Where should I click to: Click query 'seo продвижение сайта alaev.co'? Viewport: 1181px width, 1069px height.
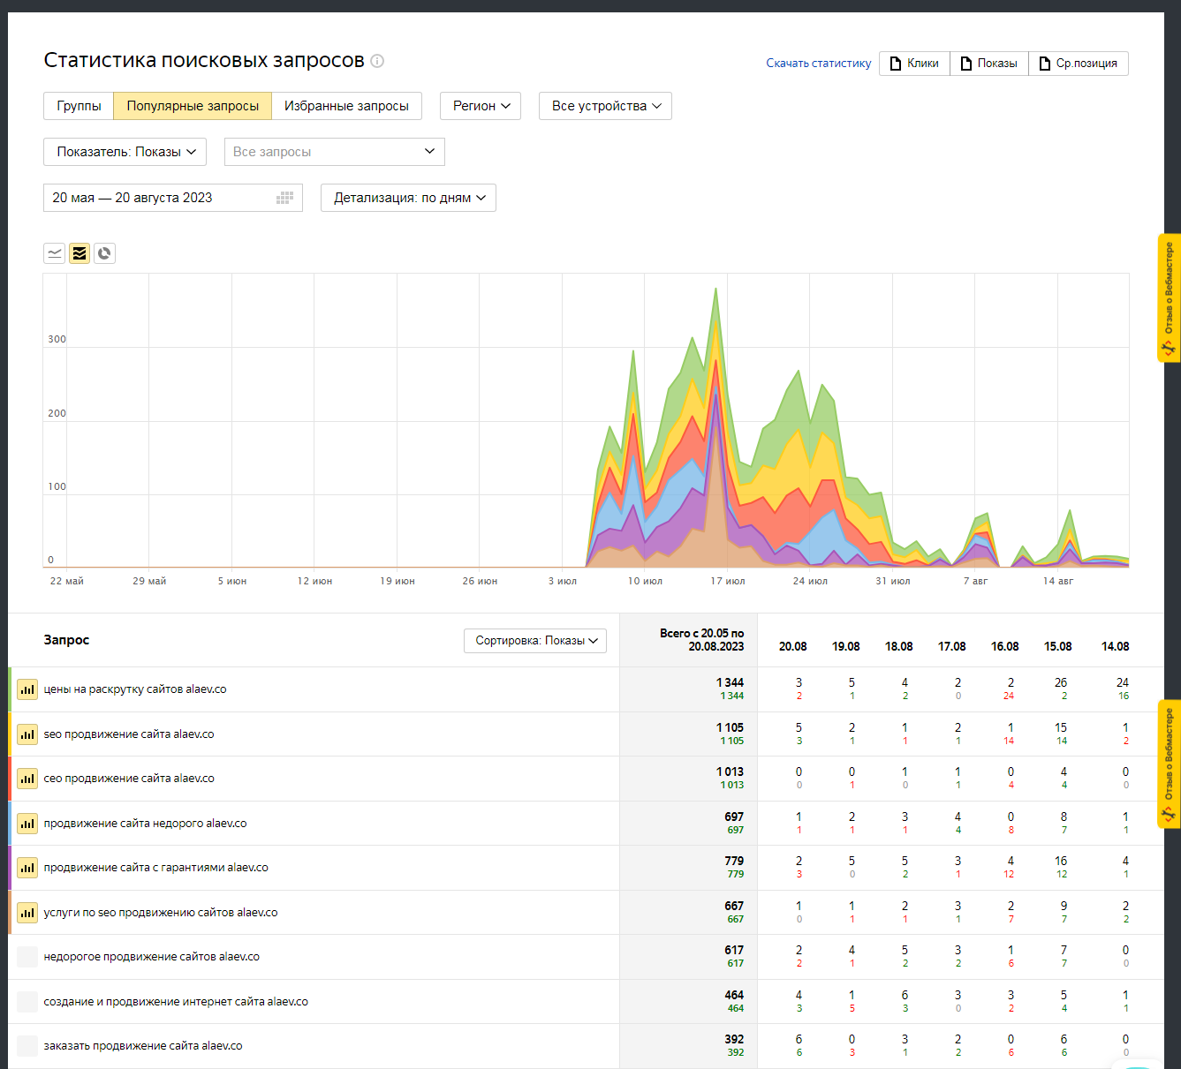129,734
